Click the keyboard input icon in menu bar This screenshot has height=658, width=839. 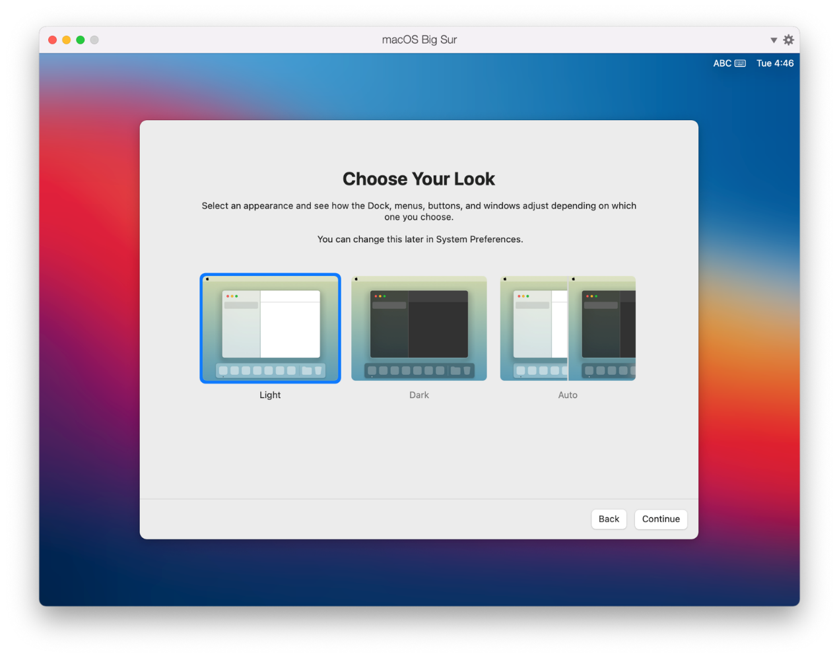[x=740, y=63]
